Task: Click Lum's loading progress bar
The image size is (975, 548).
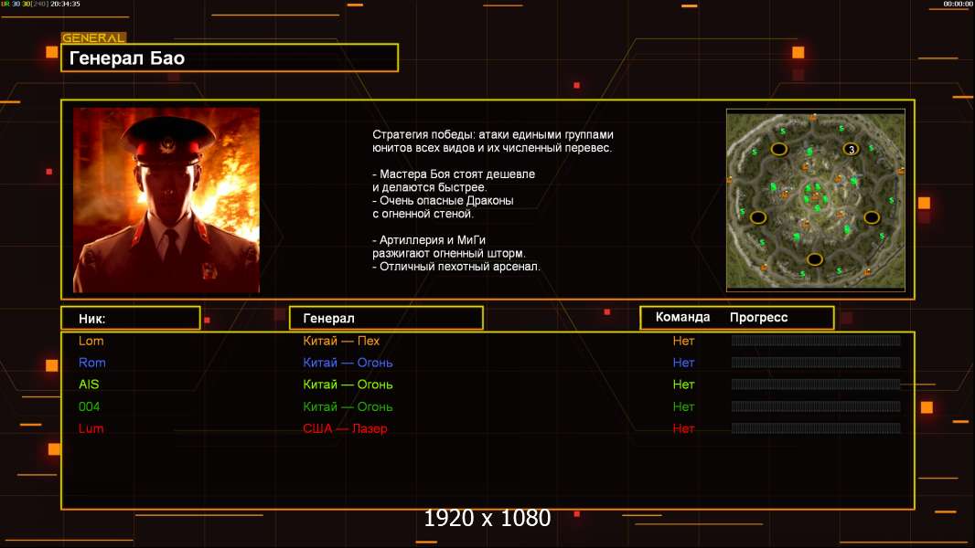Action: 815,428
